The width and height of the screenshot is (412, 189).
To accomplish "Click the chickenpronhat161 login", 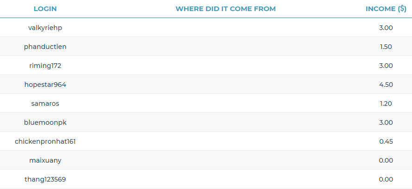I will [45, 141].
